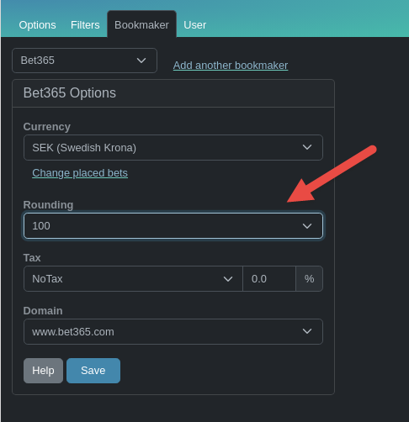Image resolution: width=409 pixels, height=422 pixels.
Task: Open the Options tab
Action: (x=37, y=25)
